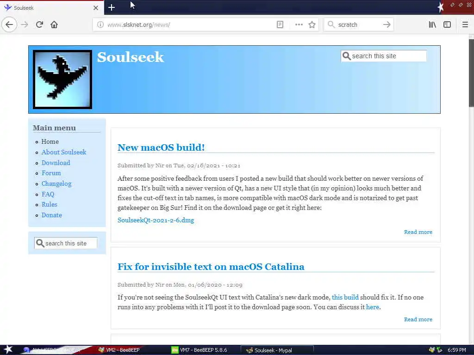Open the Changelog menu link

click(x=56, y=184)
